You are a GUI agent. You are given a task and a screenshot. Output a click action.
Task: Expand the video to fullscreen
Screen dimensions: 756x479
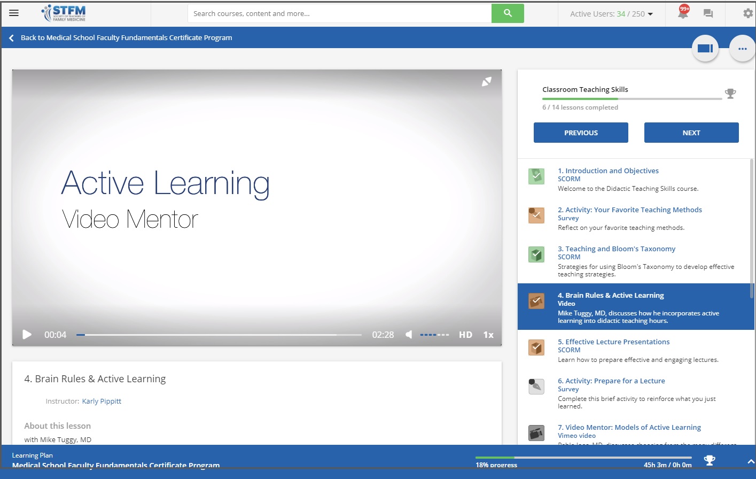point(487,81)
